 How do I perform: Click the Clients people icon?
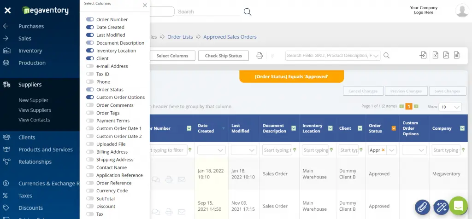6,137
